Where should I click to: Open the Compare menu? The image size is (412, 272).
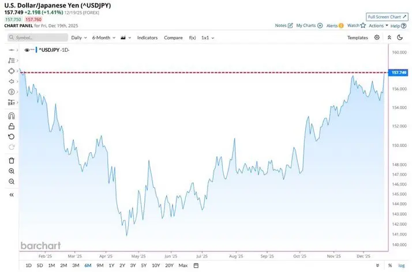pos(173,37)
